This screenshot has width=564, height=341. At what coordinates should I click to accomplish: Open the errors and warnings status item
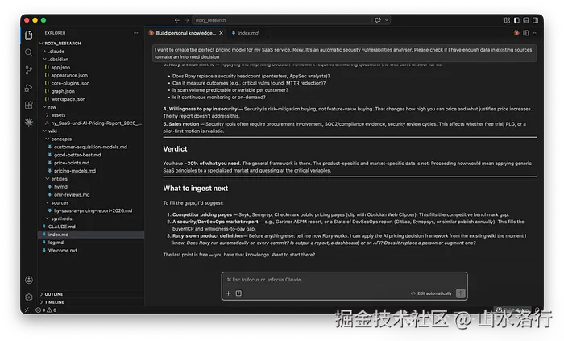pyautogui.click(x=46, y=310)
